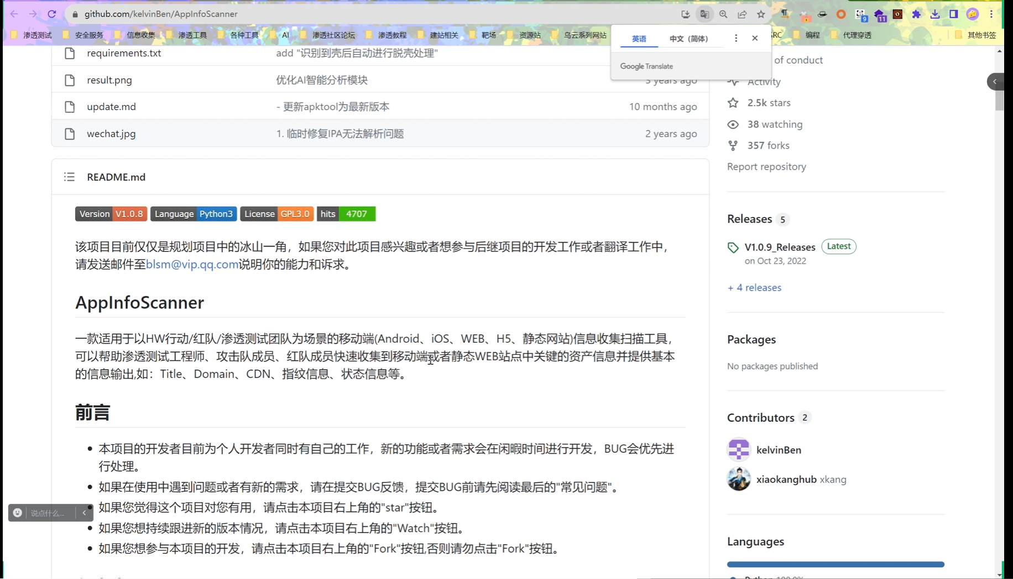Viewport: 1013px width, 579px height.
Task: Open the V1.0.9_Releases latest release
Action: click(780, 247)
